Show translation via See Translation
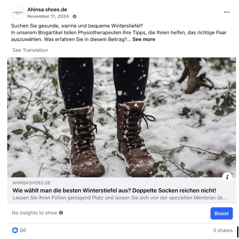Image resolution: width=239 pixels, height=239 pixels. pyautogui.click(x=30, y=50)
